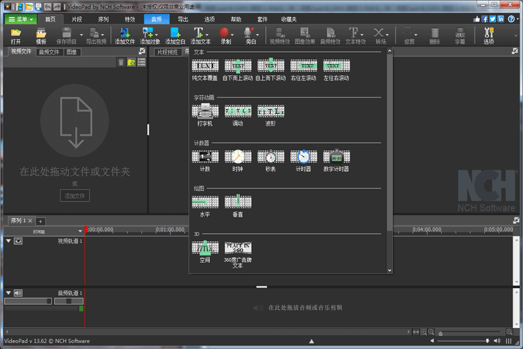Choose the 时钟 clock counter effect
Image resolution: width=523 pixels, height=349 pixels.
tap(237, 156)
